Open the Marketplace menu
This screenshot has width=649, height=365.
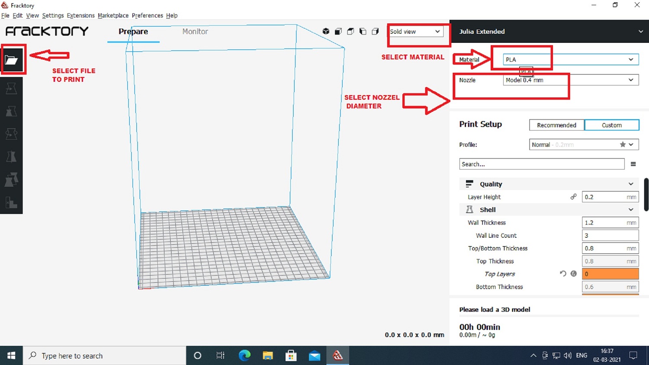(x=113, y=16)
